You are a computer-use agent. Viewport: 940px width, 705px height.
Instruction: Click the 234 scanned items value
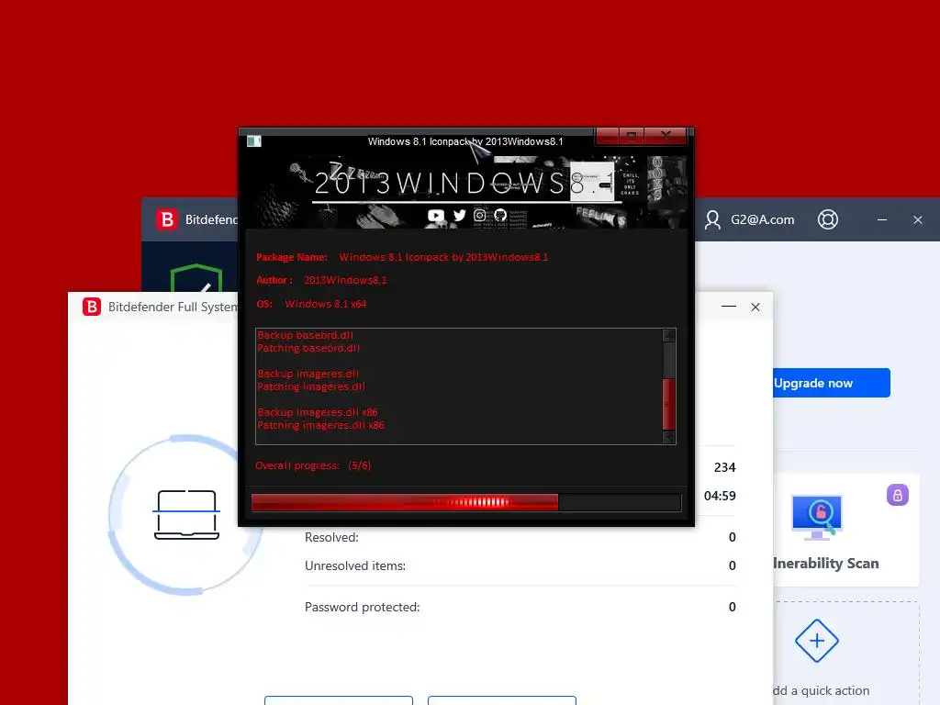click(x=724, y=467)
